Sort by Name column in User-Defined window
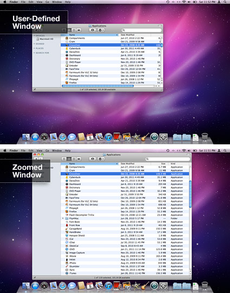 pos(89,35)
